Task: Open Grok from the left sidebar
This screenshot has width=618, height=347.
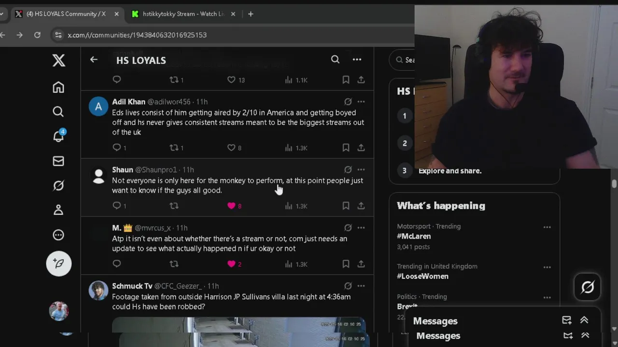Action: (x=58, y=186)
